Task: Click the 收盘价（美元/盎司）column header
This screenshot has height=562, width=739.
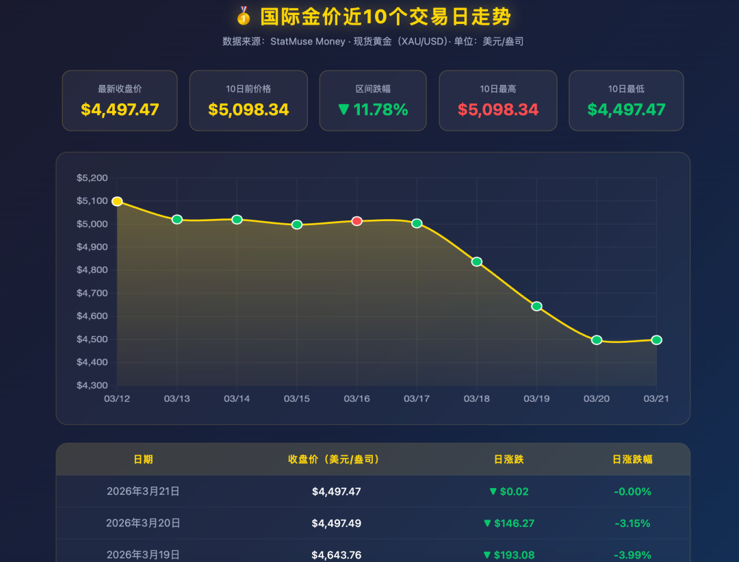Action: click(x=333, y=460)
